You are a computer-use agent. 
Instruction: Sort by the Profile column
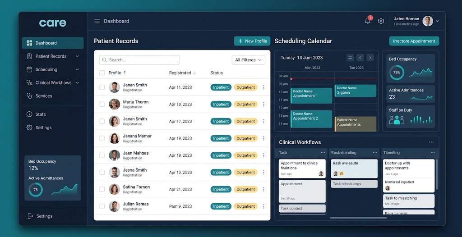click(117, 73)
